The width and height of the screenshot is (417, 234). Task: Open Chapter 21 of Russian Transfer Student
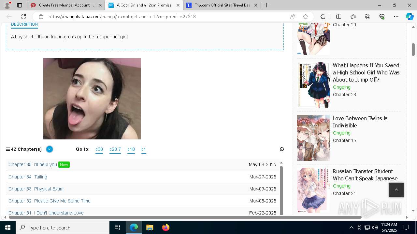tap(344, 193)
